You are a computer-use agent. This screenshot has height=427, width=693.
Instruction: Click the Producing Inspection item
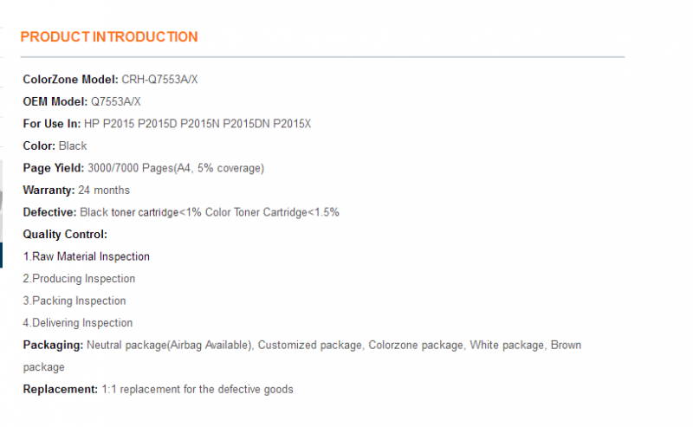(x=79, y=279)
